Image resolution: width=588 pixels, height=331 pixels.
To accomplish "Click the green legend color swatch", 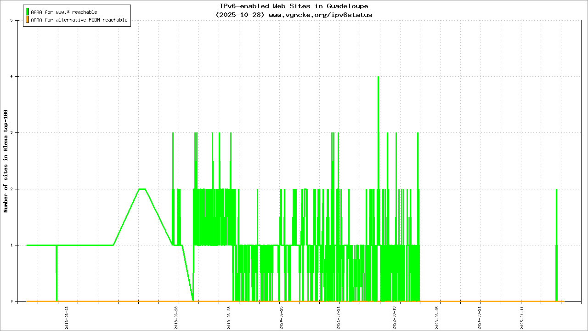I will (x=27, y=11).
